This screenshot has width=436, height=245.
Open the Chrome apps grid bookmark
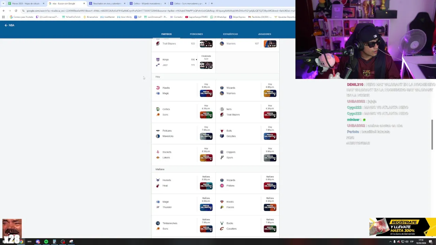click(3, 17)
